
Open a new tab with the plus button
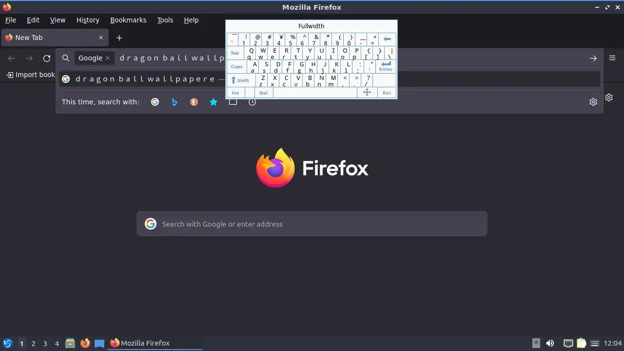[119, 38]
